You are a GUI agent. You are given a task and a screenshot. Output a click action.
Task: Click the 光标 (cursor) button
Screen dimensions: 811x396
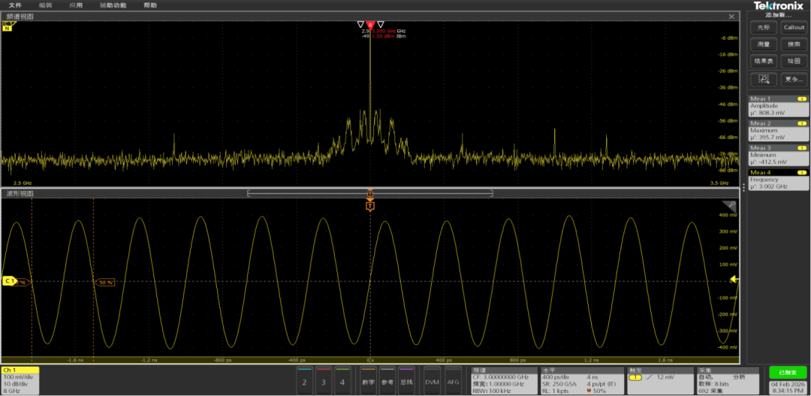click(764, 28)
